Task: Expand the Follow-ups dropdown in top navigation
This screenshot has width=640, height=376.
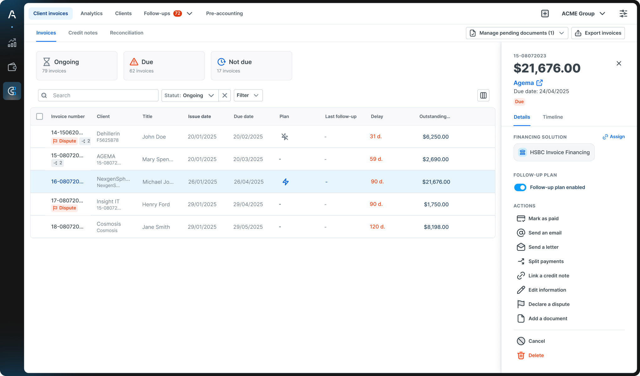Action: pyautogui.click(x=189, y=13)
